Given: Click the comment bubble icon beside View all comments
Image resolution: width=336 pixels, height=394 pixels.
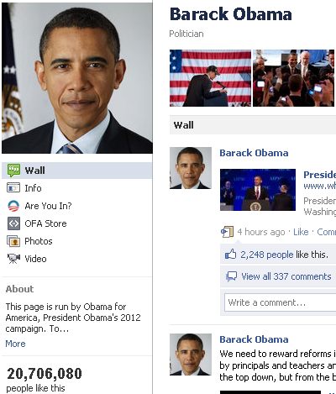Looking at the screenshot, I should [x=231, y=276].
